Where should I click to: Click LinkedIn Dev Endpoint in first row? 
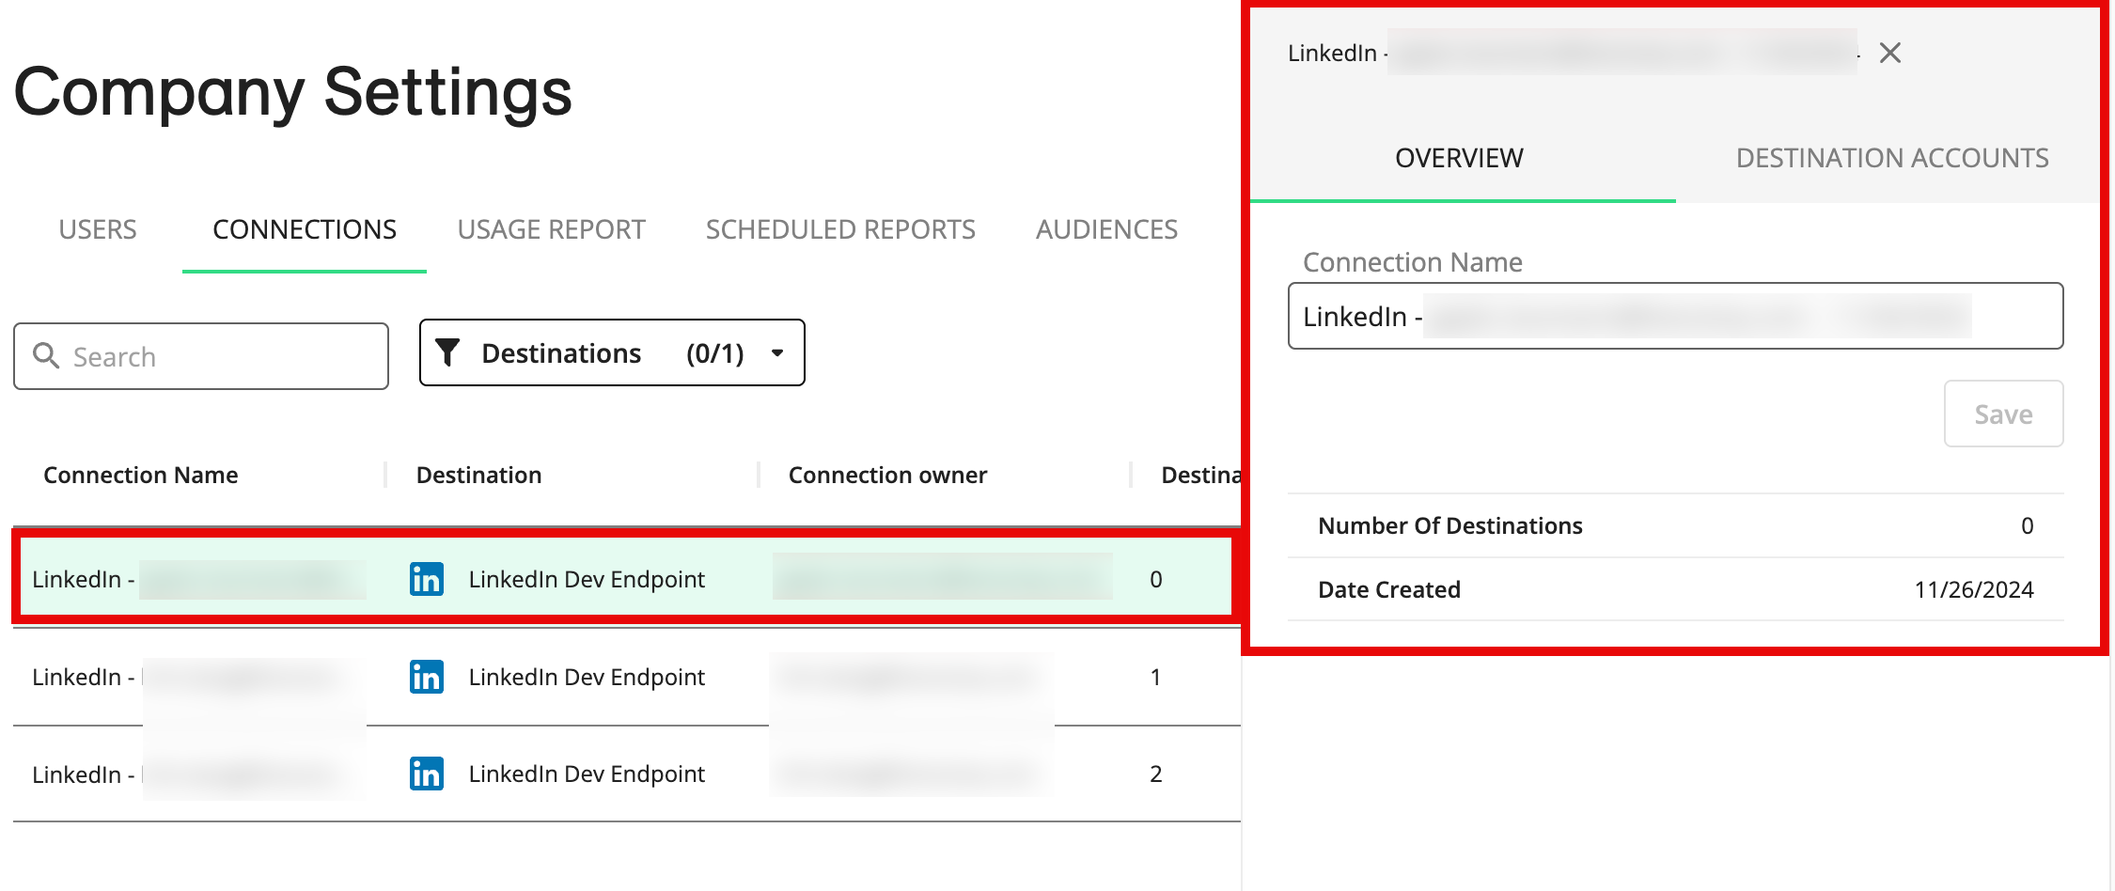[x=587, y=579]
